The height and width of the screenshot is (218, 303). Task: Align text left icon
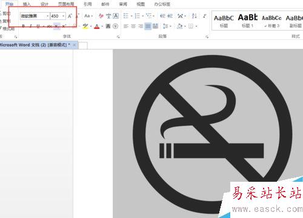[x=126, y=26]
